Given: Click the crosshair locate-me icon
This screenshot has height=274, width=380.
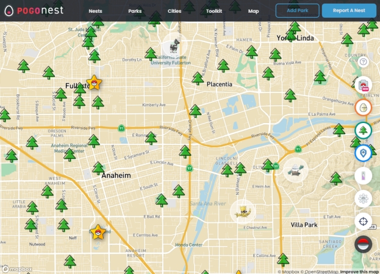Looking at the screenshot, I should coord(363,221).
